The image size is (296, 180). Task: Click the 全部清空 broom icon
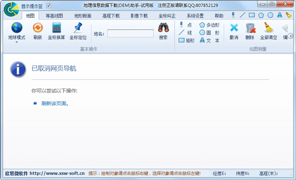coord(268,28)
